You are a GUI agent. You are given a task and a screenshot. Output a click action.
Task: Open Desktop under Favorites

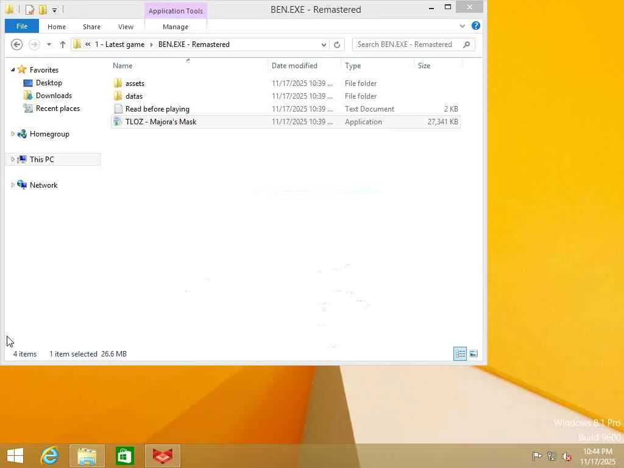coord(49,83)
